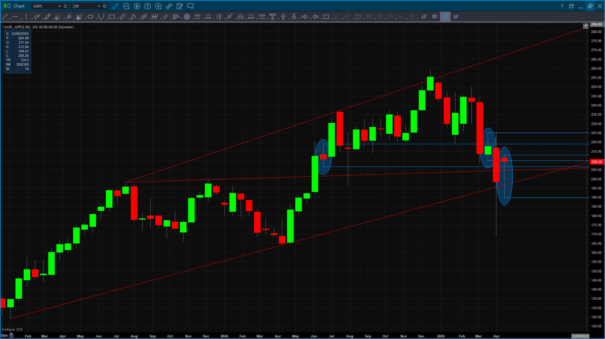Viewport: 605px width, 339px height.
Task: Select the right arrow marker tool
Action: pyautogui.click(x=305, y=17)
